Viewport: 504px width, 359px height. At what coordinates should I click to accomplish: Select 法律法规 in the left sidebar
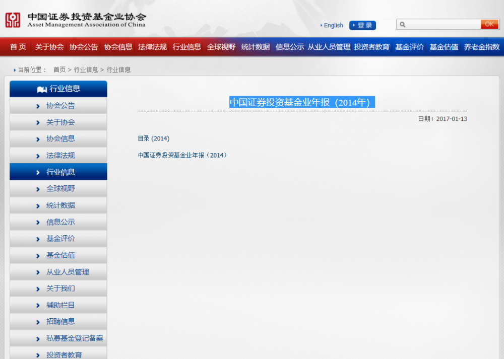point(58,156)
